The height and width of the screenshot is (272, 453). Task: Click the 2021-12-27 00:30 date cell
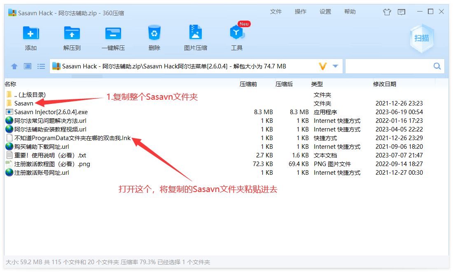click(399, 173)
